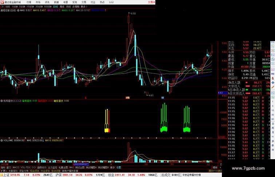Click sidebar 月 monthly period button

pyautogui.click(x=273, y=133)
